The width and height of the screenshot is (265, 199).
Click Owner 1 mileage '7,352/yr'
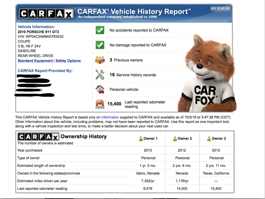(148, 181)
